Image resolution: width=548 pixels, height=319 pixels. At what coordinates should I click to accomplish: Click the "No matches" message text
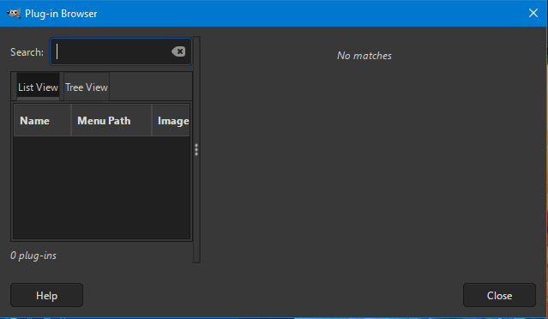(364, 56)
